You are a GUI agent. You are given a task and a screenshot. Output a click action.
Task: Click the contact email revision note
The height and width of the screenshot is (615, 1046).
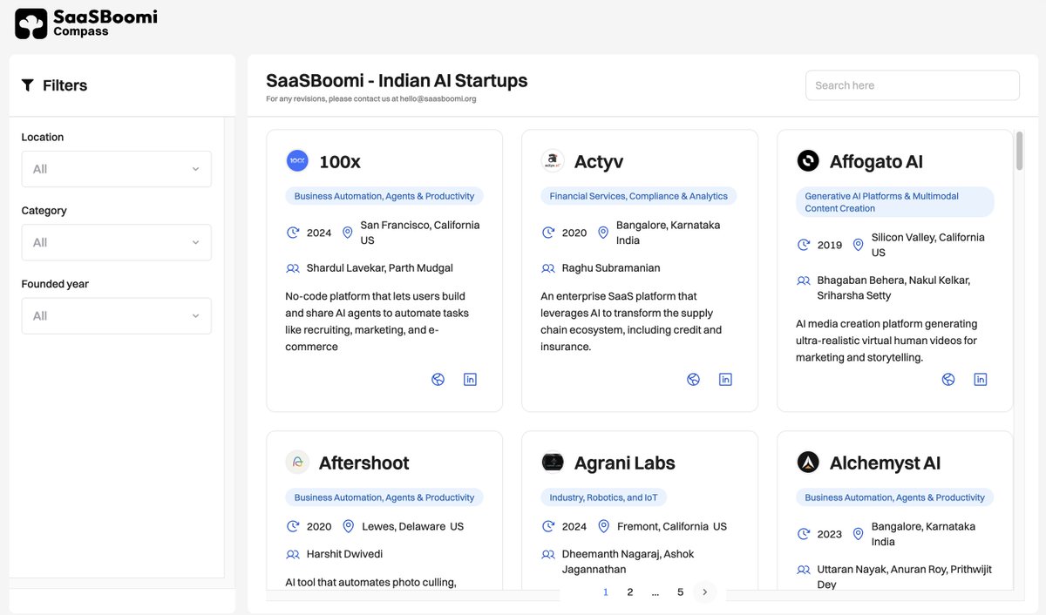point(371,99)
